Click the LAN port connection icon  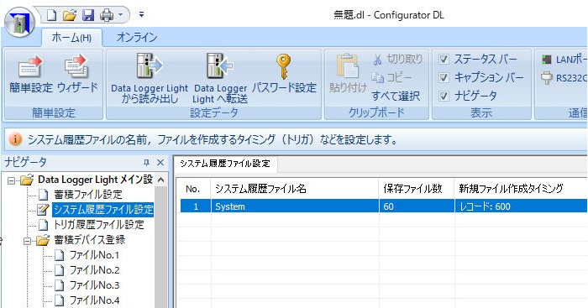coord(546,60)
